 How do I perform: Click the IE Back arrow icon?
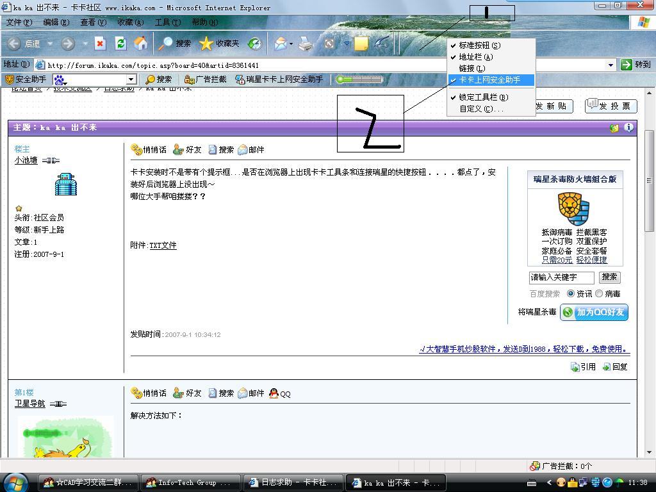coord(14,44)
